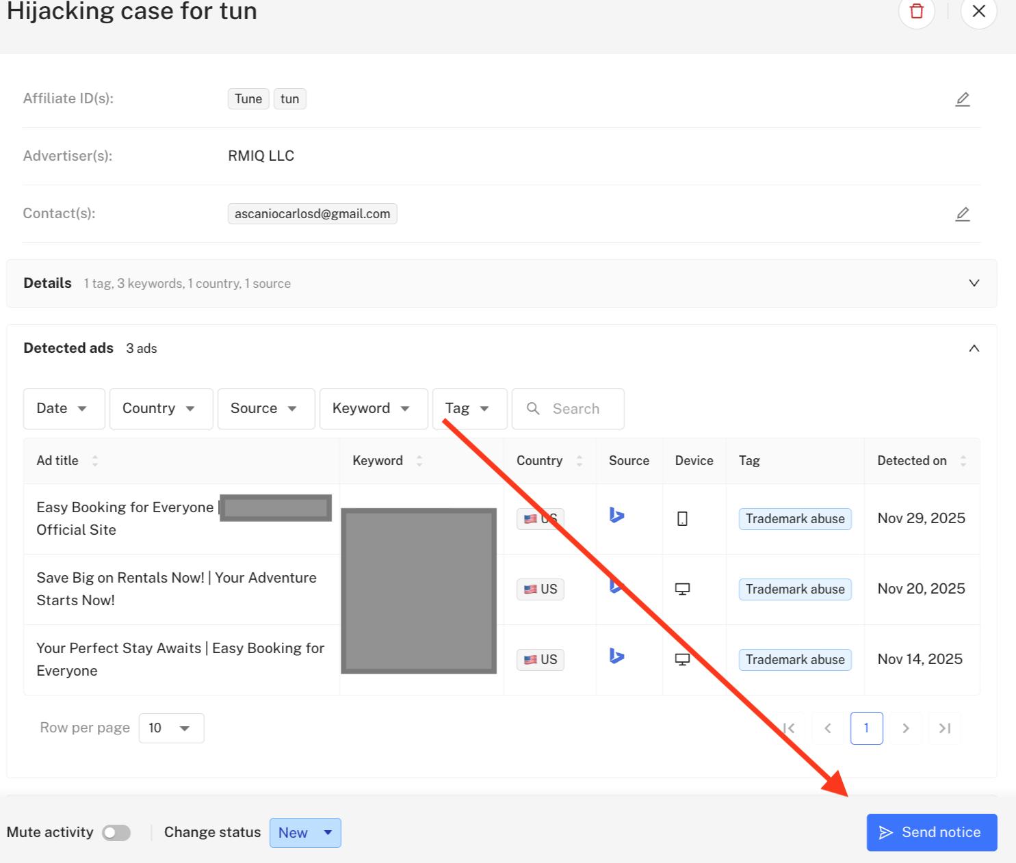Viewport: 1016px width, 863px height.
Task: Edit the Affiliate IDs with pencil icon
Action: click(x=963, y=99)
